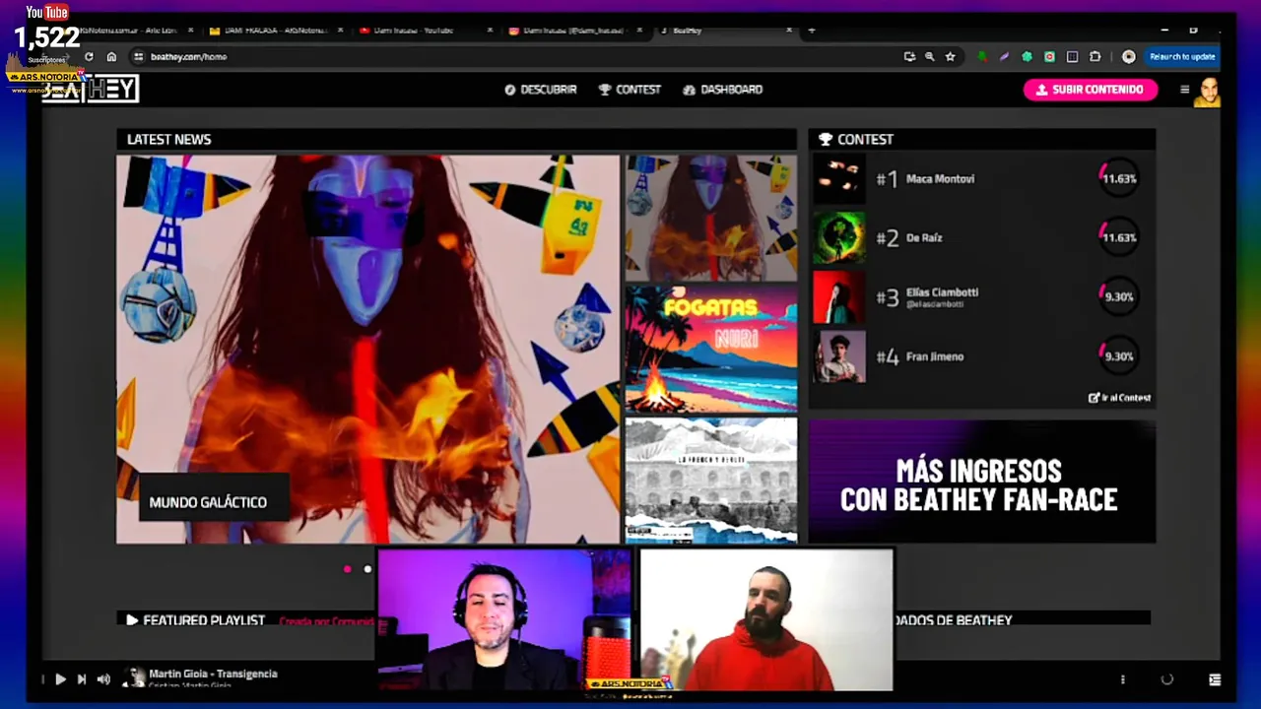Open the browser side panel icon
The image size is (1261, 709).
(x=1072, y=56)
